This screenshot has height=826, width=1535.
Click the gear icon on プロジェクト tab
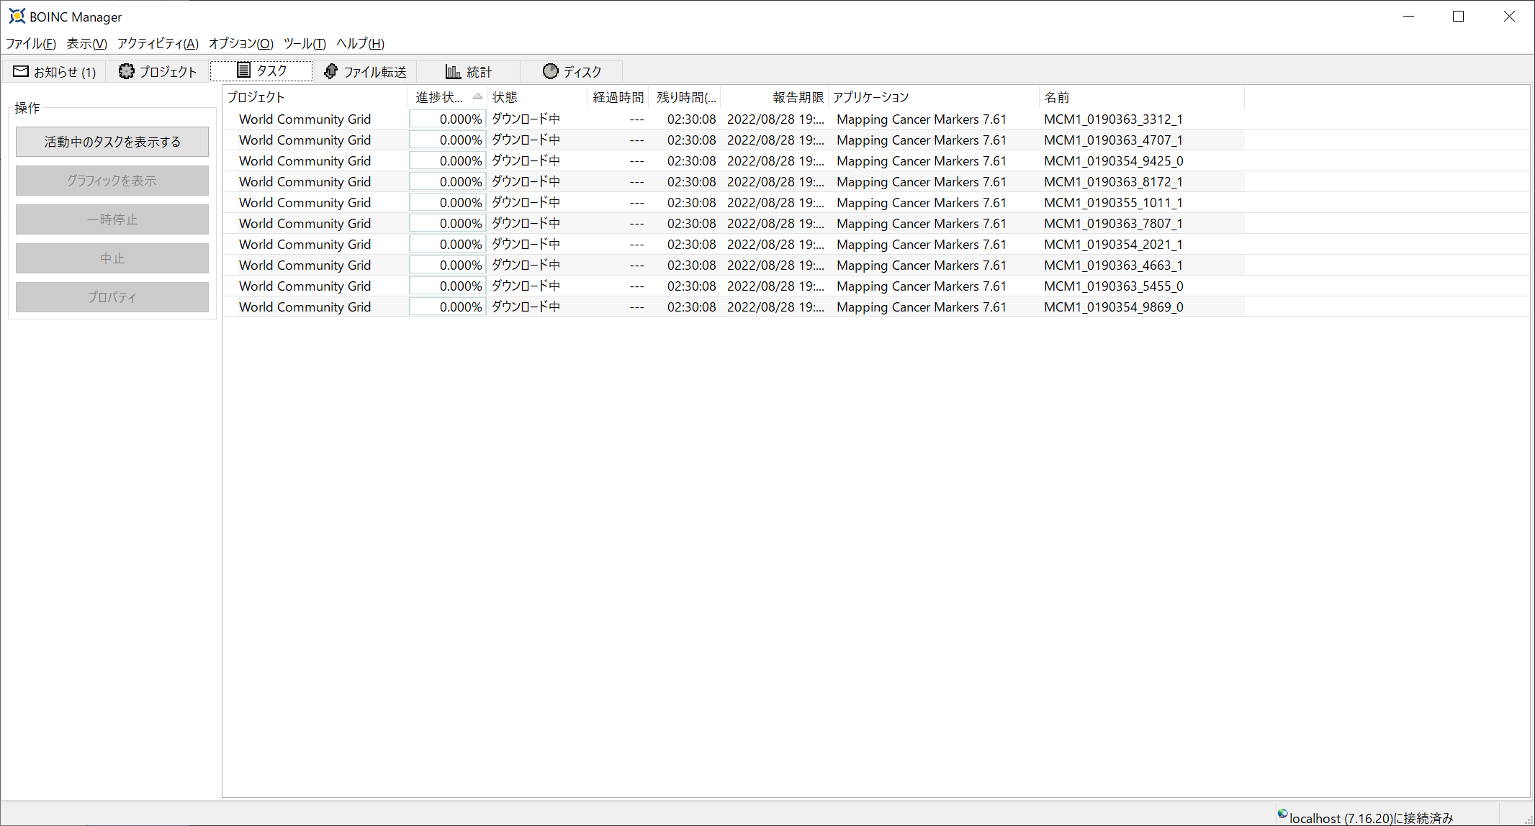pyautogui.click(x=127, y=71)
